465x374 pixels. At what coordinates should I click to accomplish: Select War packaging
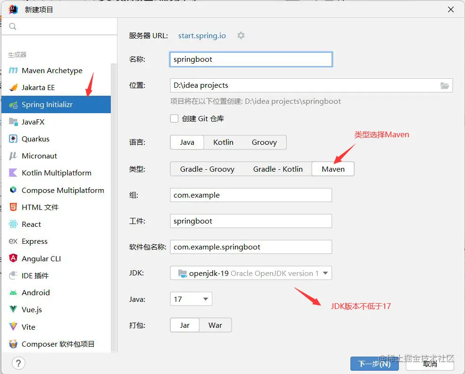[216, 325]
